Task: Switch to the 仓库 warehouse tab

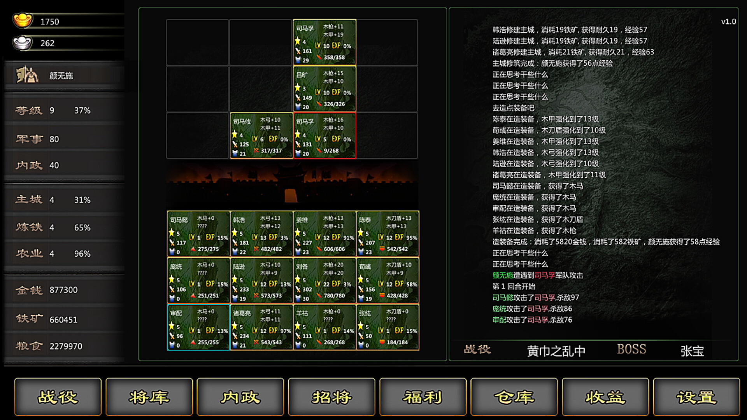Action: [x=513, y=397]
